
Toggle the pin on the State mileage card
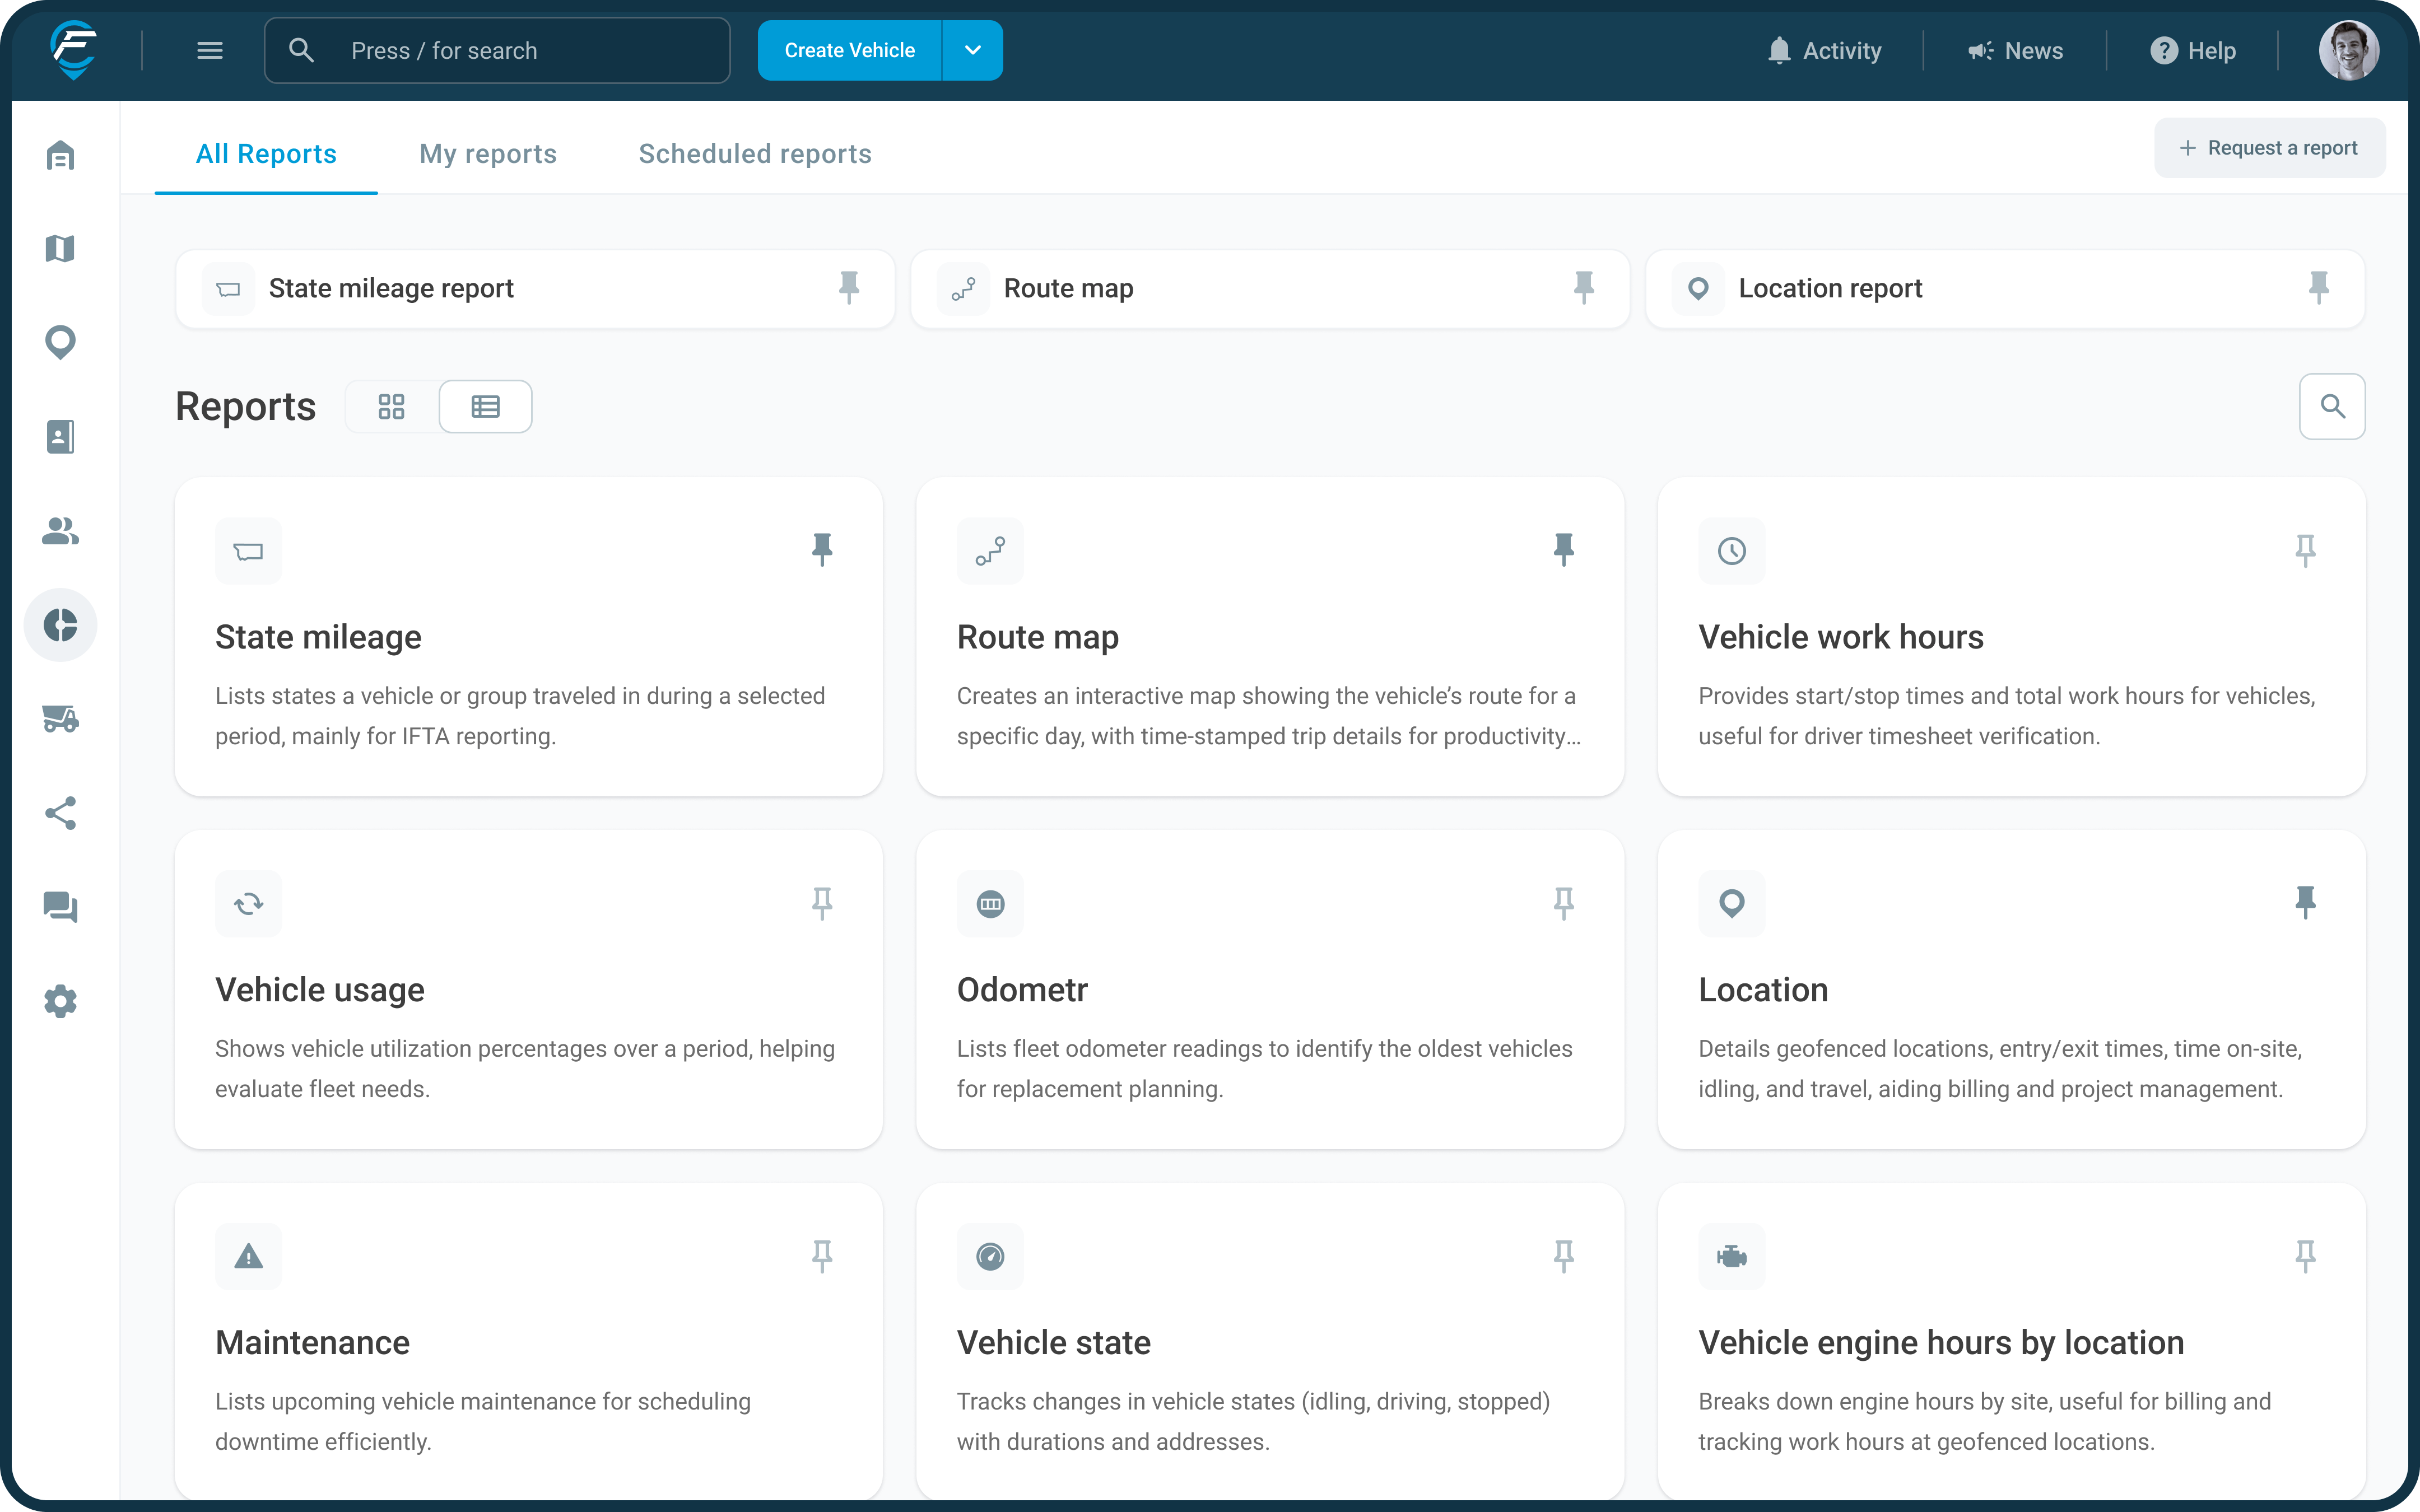click(822, 550)
